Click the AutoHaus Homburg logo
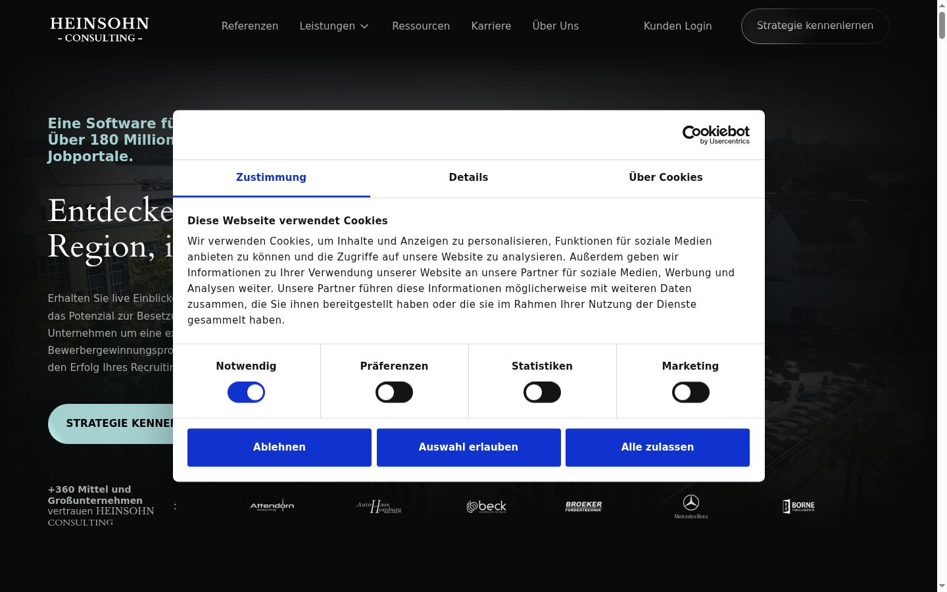This screenshot has height=592, width=947. tap(379, 506)
